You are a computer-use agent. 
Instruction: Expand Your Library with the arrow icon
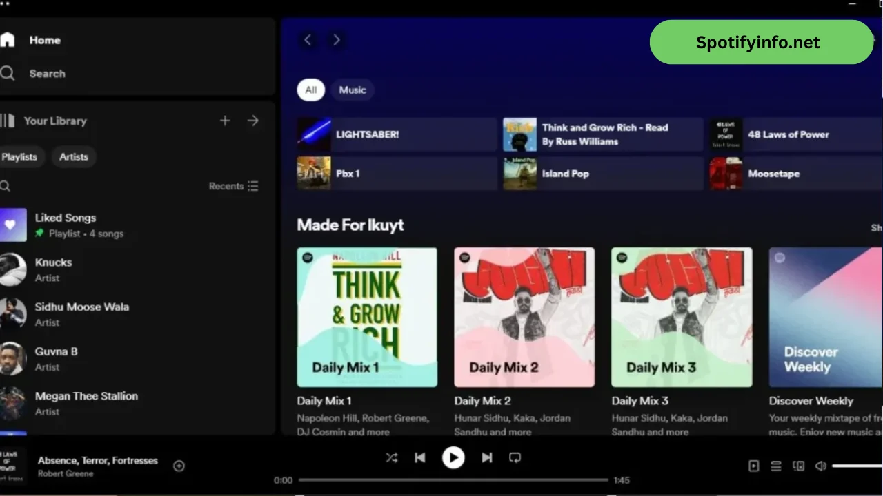(x=253, y=121)
